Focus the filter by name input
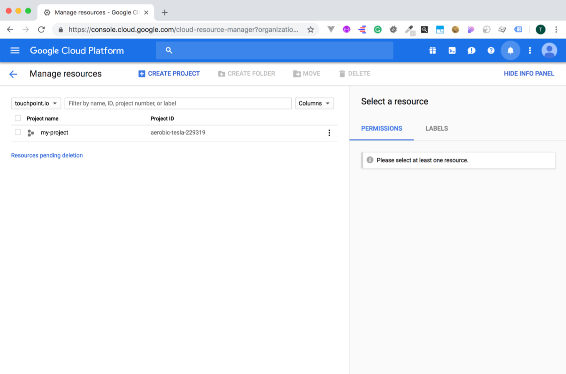 178,103
